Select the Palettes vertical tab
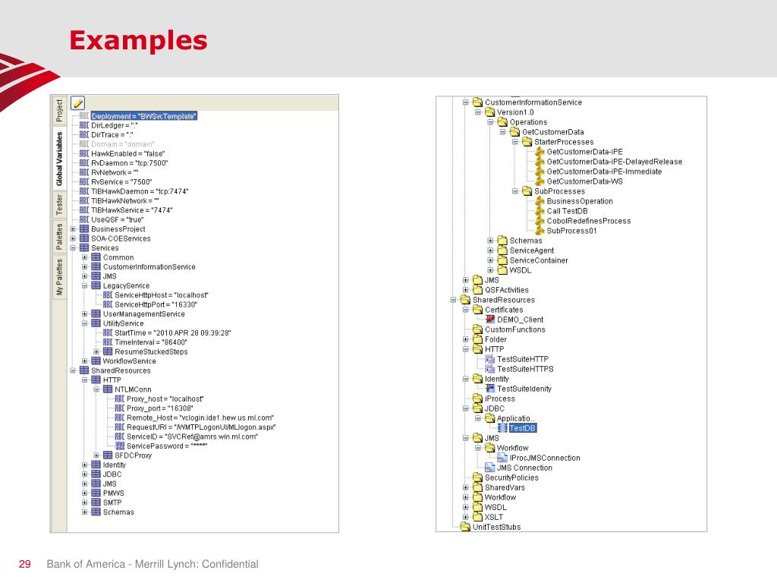 [59, 237]
